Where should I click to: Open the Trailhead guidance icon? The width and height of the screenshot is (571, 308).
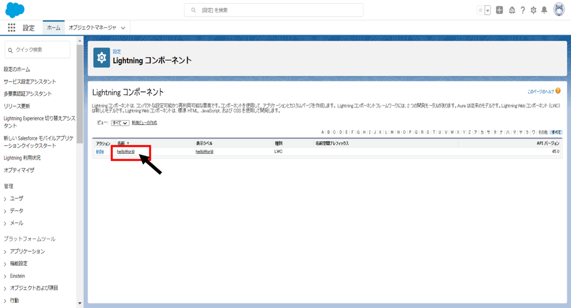(512, 10)
